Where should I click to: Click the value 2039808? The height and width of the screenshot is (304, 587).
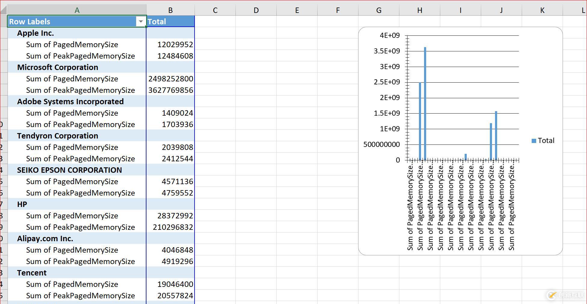tap(177, 147)
